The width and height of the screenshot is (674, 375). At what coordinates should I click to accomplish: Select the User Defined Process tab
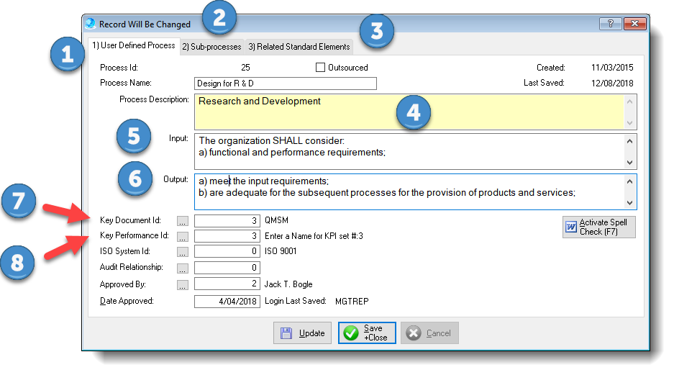[x=133, y=45]
